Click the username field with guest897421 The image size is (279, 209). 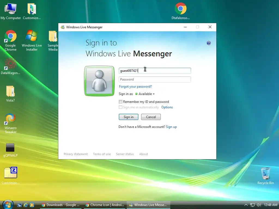pos(155,71)
